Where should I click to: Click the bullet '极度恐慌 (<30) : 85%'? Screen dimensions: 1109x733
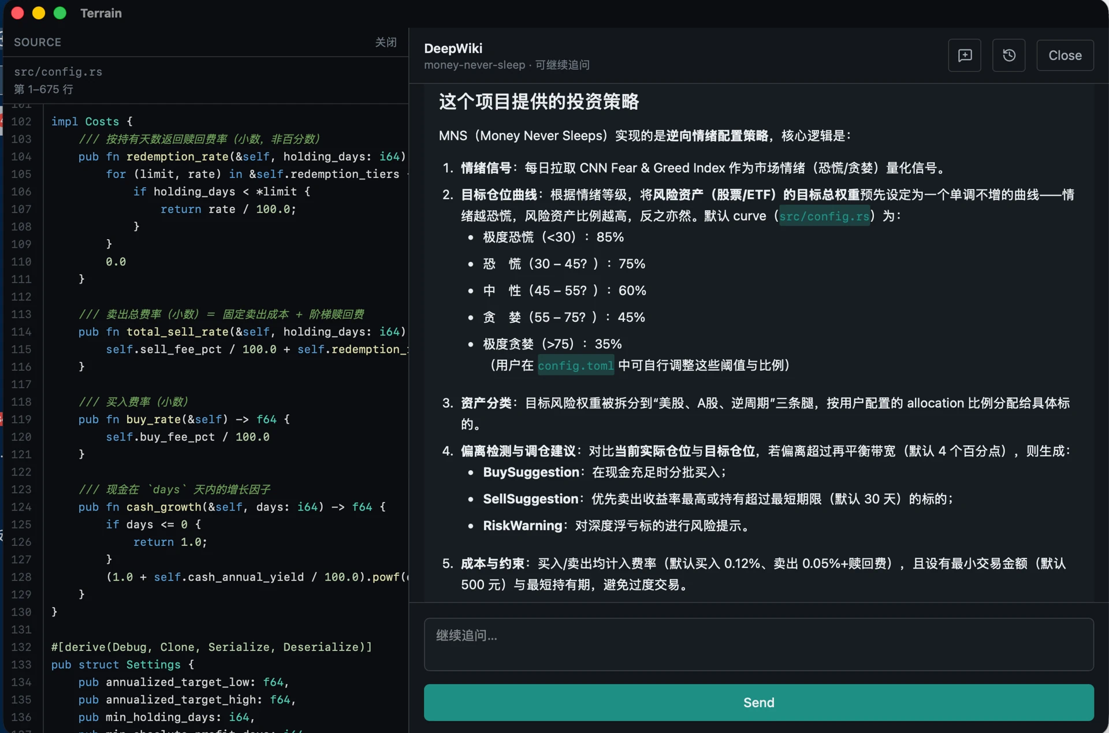tap(553, 237)
